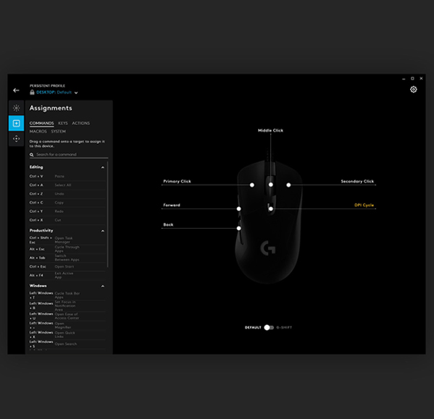Click the commands list scrollbar
434x419 pixels.
tap(107, 215)
